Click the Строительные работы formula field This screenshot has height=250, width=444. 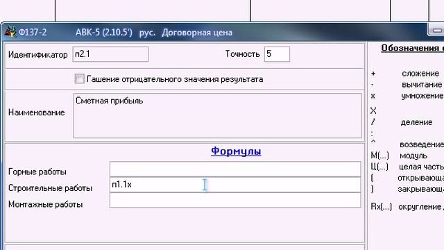pyautogui.click(x=235, y=185)
